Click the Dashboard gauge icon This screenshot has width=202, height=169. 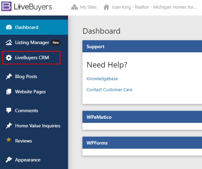coord(9,27)
